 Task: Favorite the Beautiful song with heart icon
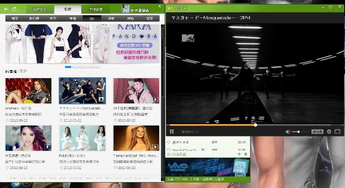[168, 150]
